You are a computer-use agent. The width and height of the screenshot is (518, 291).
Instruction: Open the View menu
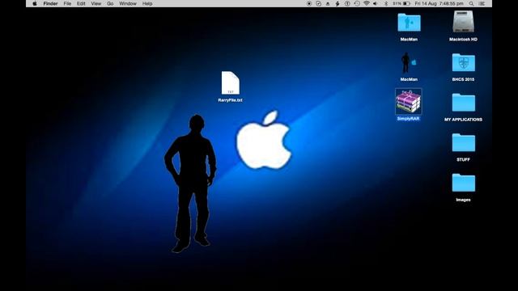pos(96,3)
